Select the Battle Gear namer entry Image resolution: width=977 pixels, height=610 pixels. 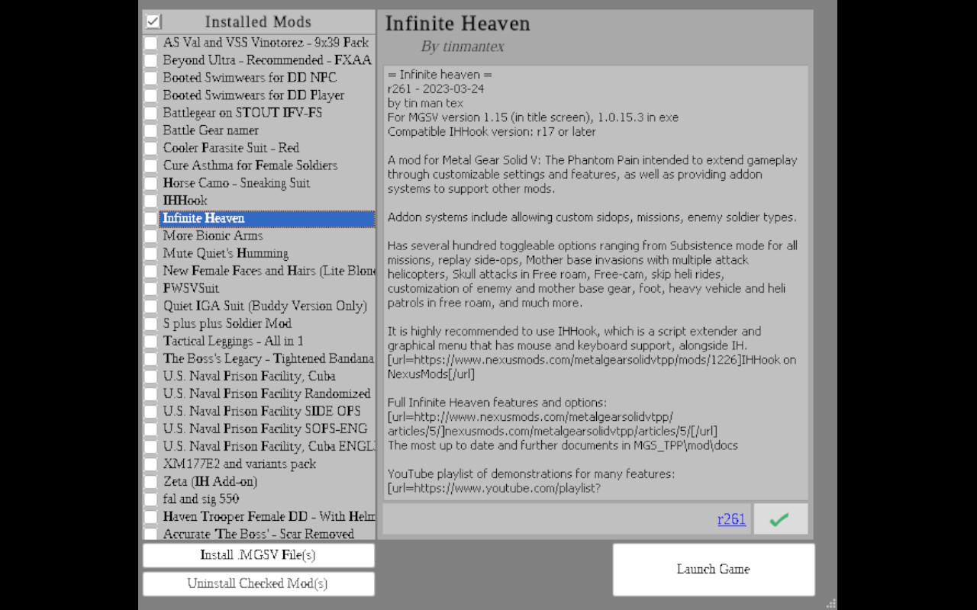(211, 130)
